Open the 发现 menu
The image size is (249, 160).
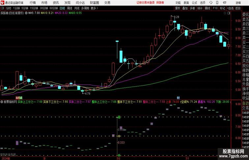(67, 3)
